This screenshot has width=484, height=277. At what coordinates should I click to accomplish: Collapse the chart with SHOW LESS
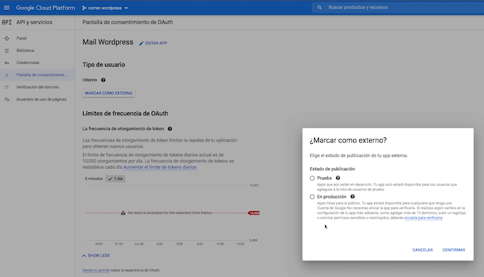point(96,256)
